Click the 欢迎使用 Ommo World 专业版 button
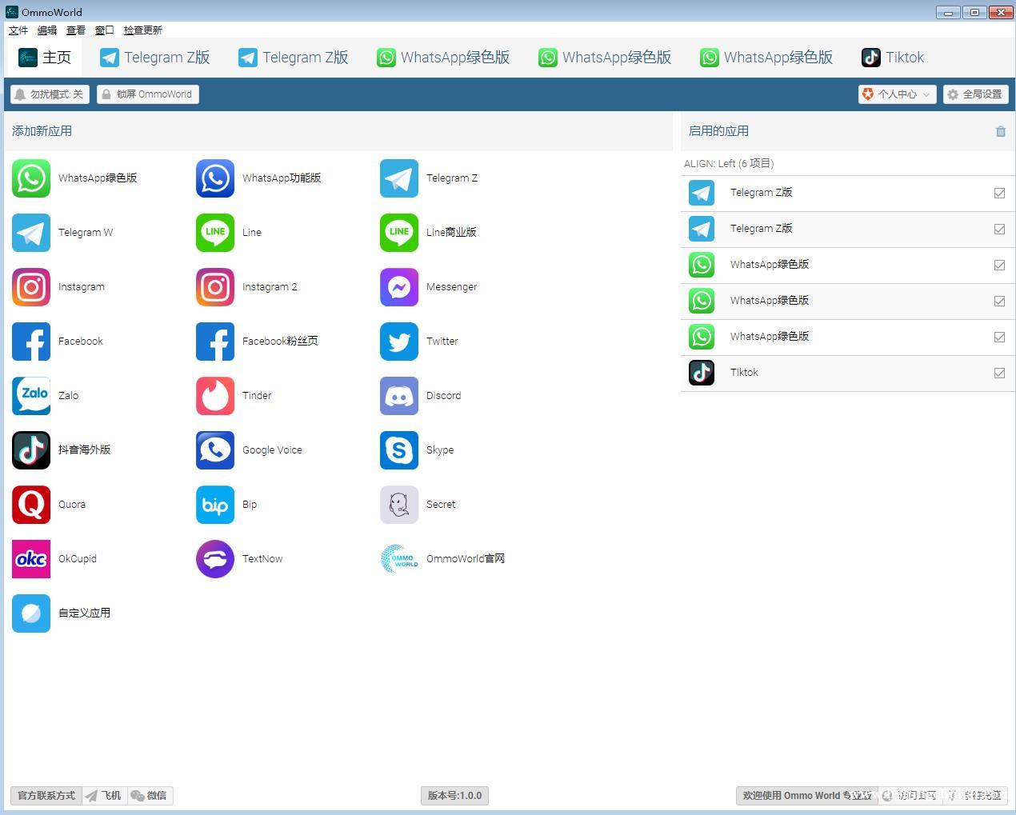The image size is (1016, 815). coord(806,796)
